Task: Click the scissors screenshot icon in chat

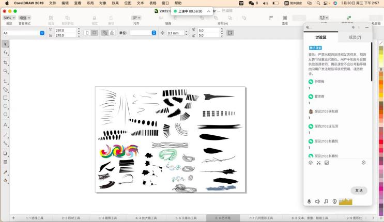Action: pos(319,163)
